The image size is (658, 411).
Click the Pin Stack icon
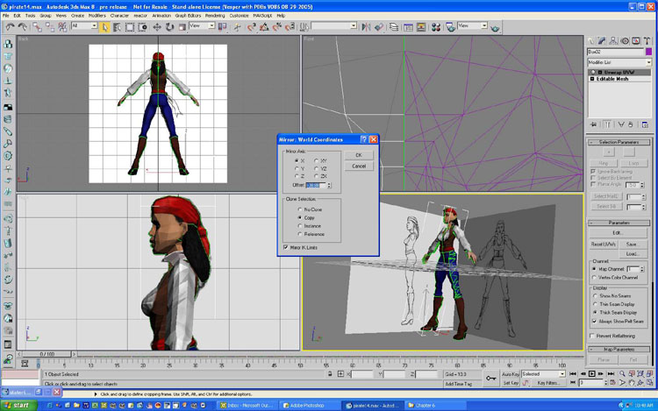tap(595, 125)
